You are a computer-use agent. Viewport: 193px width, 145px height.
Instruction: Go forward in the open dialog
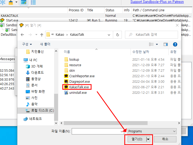coord(30,35)
